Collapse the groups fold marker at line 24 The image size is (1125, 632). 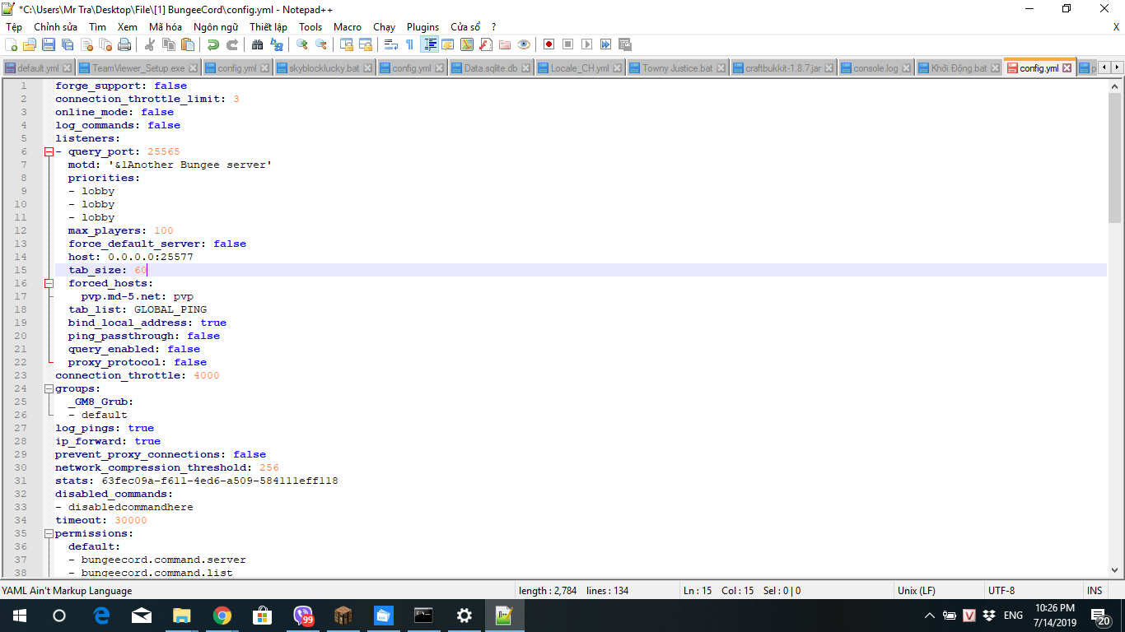49,388
